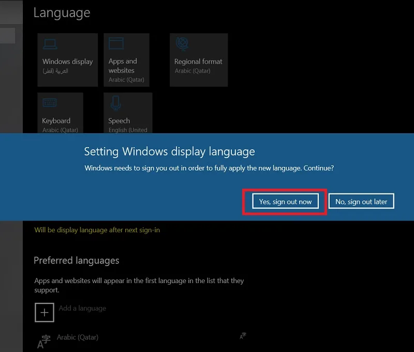Select the Regional format globe tile
Screen dimensions: 414x352
coord(199,60)
